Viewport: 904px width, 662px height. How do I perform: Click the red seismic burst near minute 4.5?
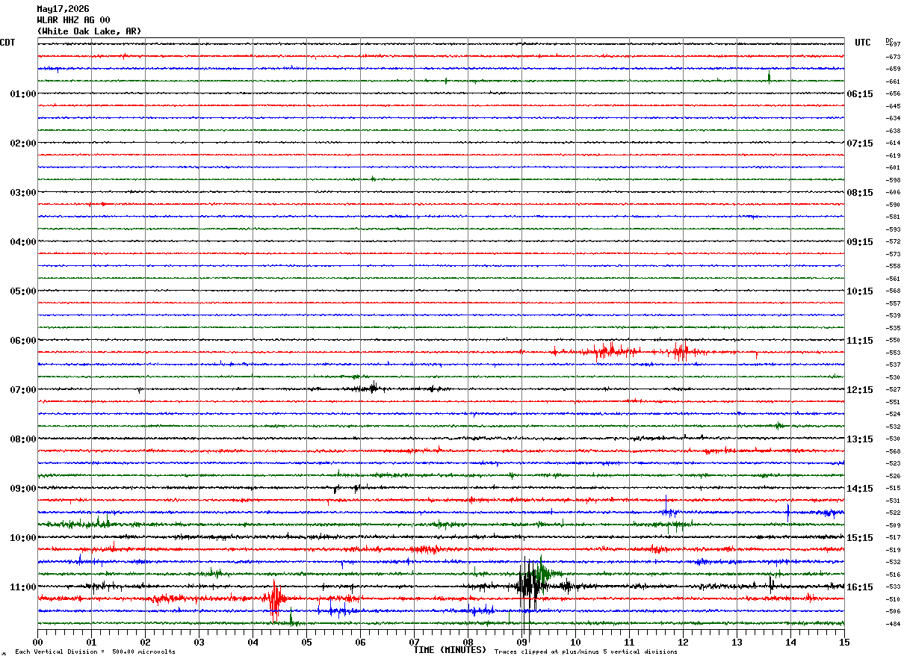[275, 600]
